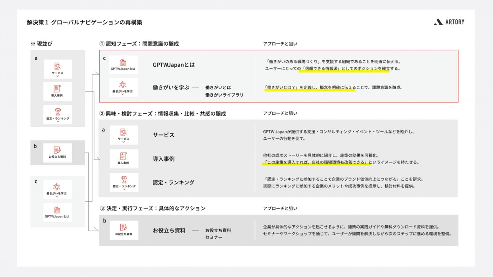Click the ※ 現並び label
The image size is (493, 277).
tap(42, 44)
